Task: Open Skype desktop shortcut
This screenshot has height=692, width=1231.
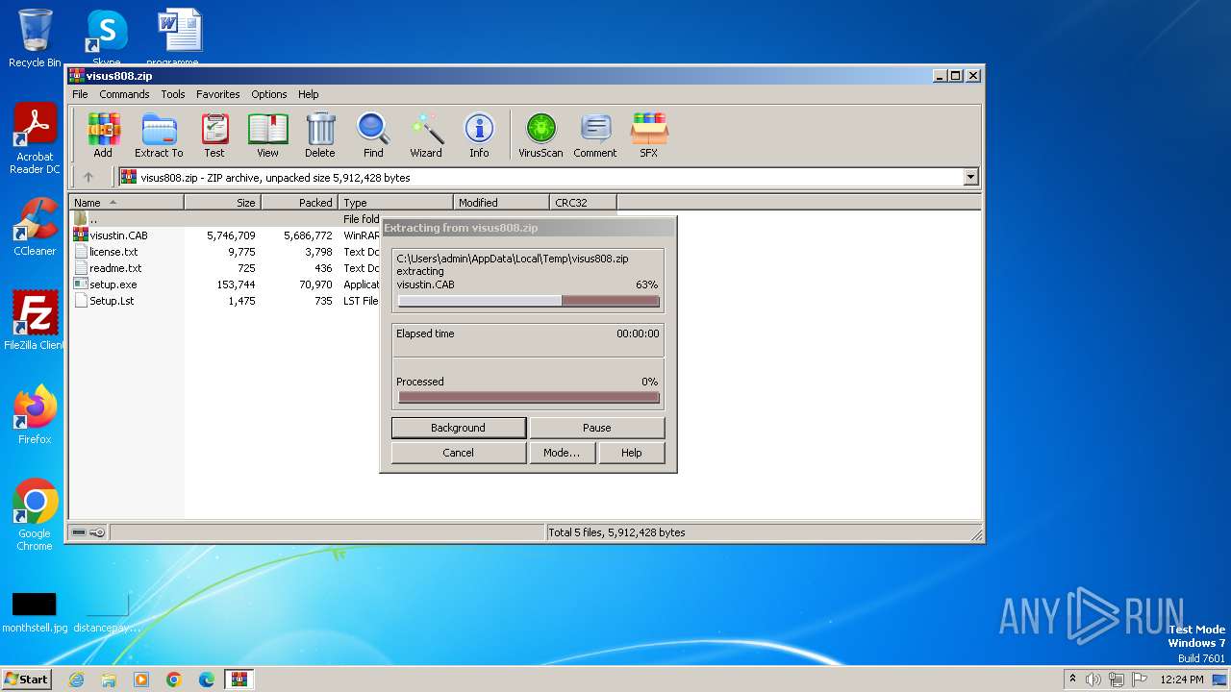Action: point(107,37)
